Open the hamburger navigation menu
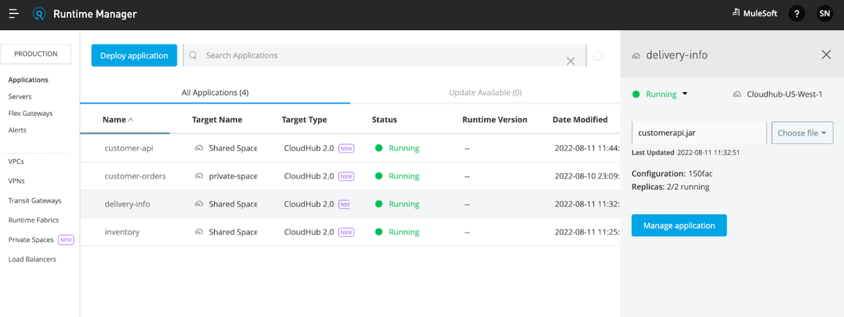Screen dimensions: 844x317 (x=14, y=14)
